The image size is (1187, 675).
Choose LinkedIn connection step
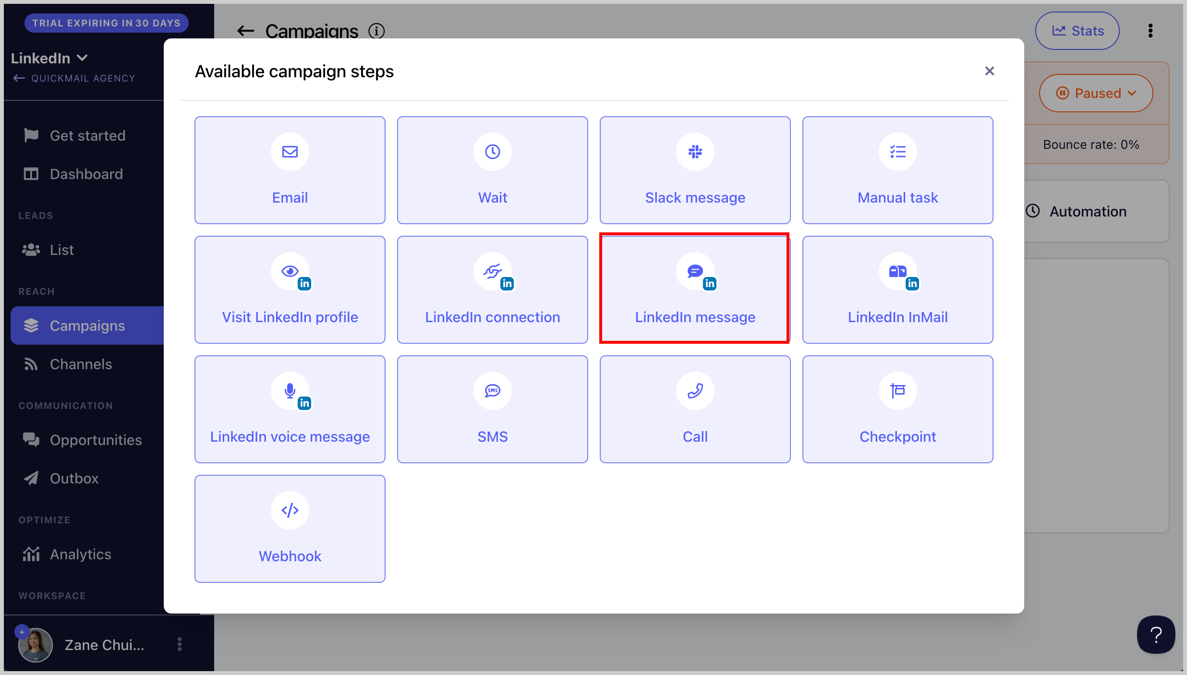[493, 289]
